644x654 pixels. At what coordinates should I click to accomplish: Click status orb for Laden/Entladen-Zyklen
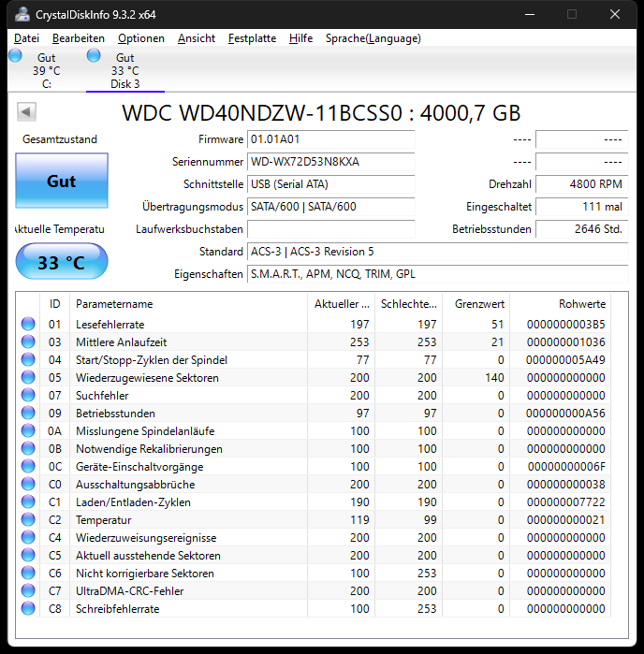click(x=28, y=502)
